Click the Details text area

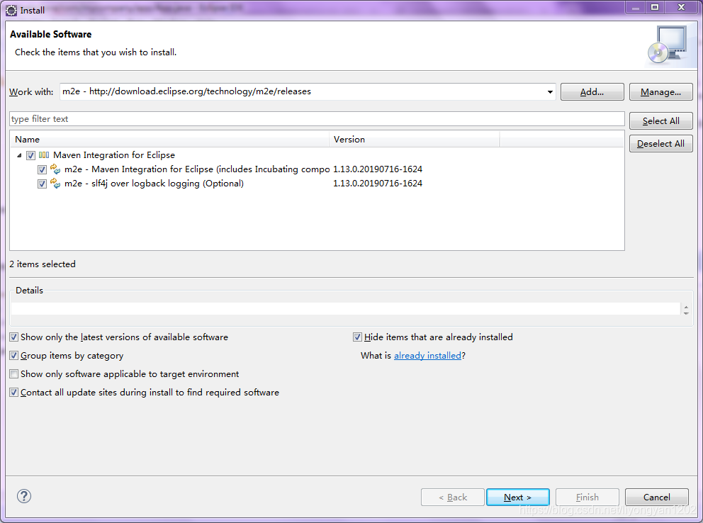coord(345,308)
